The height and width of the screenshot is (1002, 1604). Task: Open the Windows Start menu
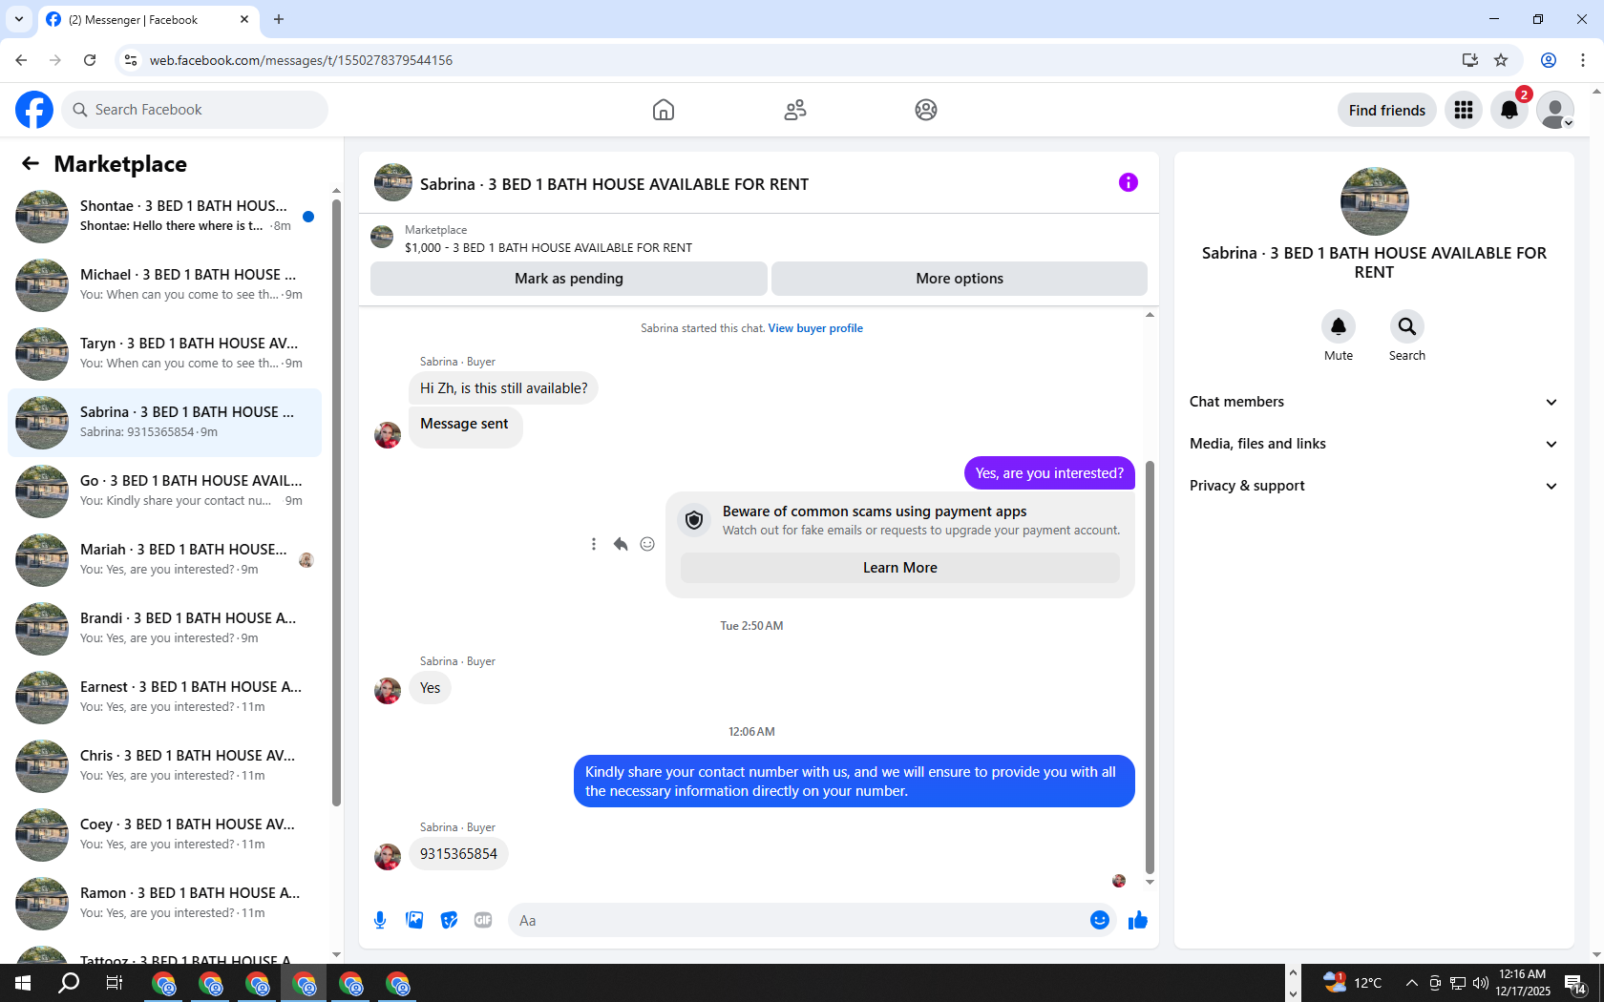click(23, 983)
